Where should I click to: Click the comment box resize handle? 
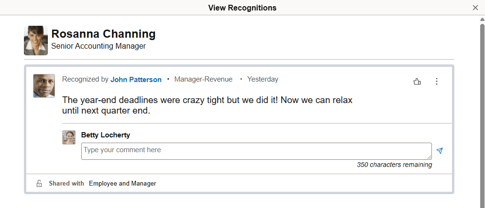pyautogui.click(x=429, y=157)
